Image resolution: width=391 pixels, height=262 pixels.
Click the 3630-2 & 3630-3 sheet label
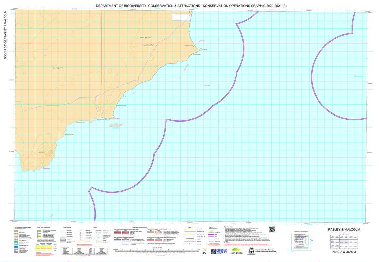(x=344, y=252)
